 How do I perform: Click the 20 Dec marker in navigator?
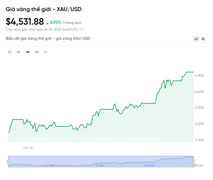[149, 165]
